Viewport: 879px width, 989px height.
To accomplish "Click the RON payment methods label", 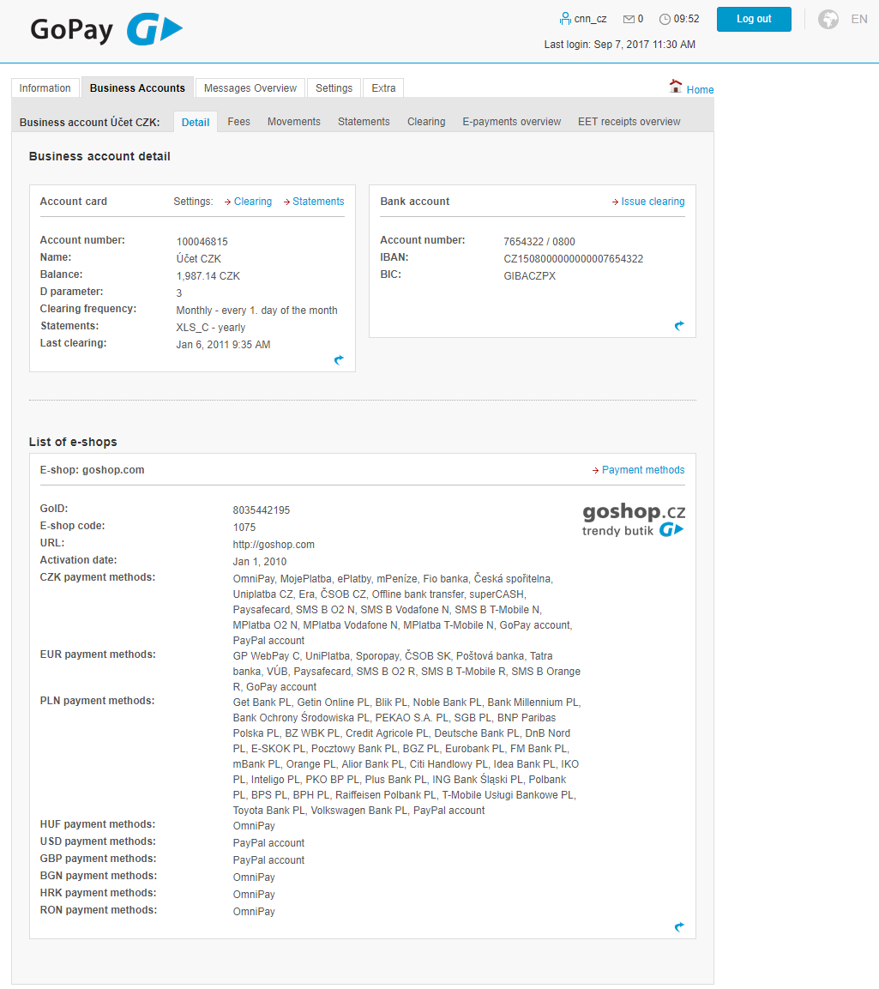I will click(x=99, y=910).
